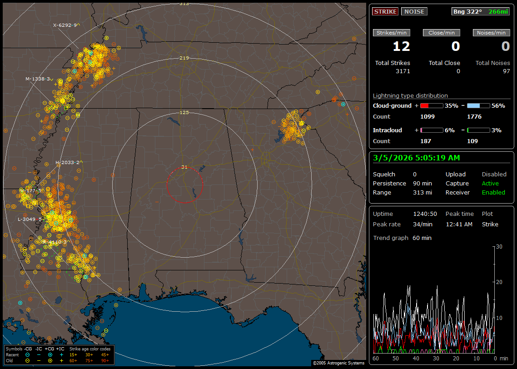Click the recent -CG symbol in legend
The width and height of the screenshot is (517, 369).
click(x=28, y=354)
